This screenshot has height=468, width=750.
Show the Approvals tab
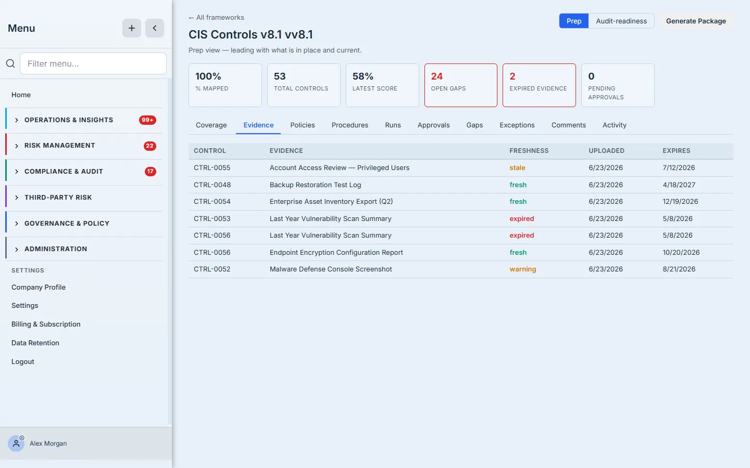(433, 125)
